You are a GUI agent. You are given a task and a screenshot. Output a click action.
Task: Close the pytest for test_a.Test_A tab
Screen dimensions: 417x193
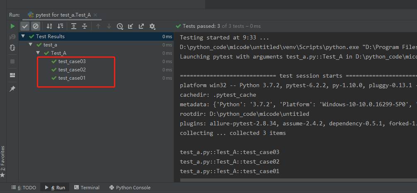point(96,15)
